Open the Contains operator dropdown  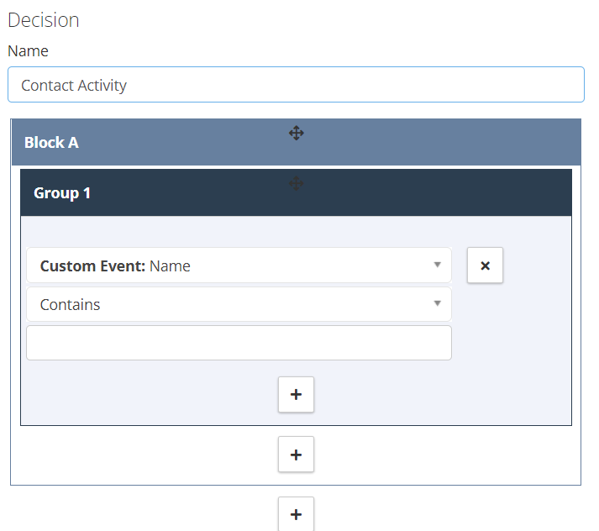click(239, 304)
